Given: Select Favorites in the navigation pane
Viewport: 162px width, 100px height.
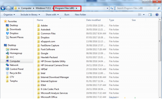Looking at the screenshot, I should pos(12,21).
